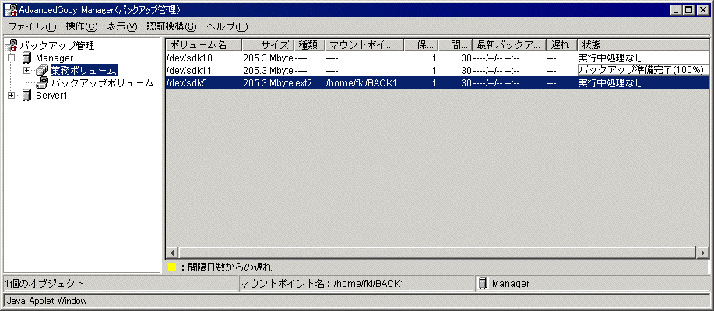
Task: Click the 間... column header
Action: click(455, 44)
